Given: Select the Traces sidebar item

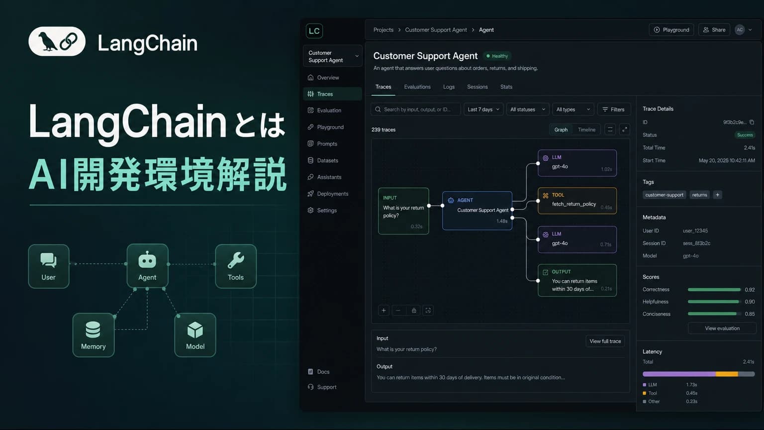Looking at the screenshot, I should coord(332,94).
